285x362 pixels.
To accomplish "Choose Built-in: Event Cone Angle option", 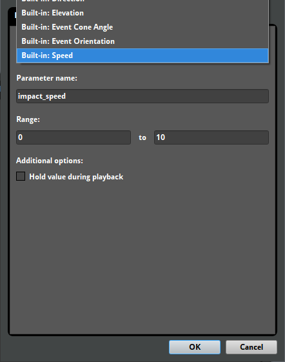I will [142, 27].
